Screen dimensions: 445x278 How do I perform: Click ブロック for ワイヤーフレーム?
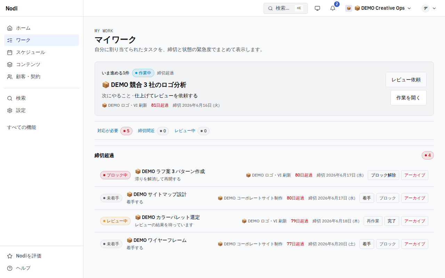[x=388, y=244]
